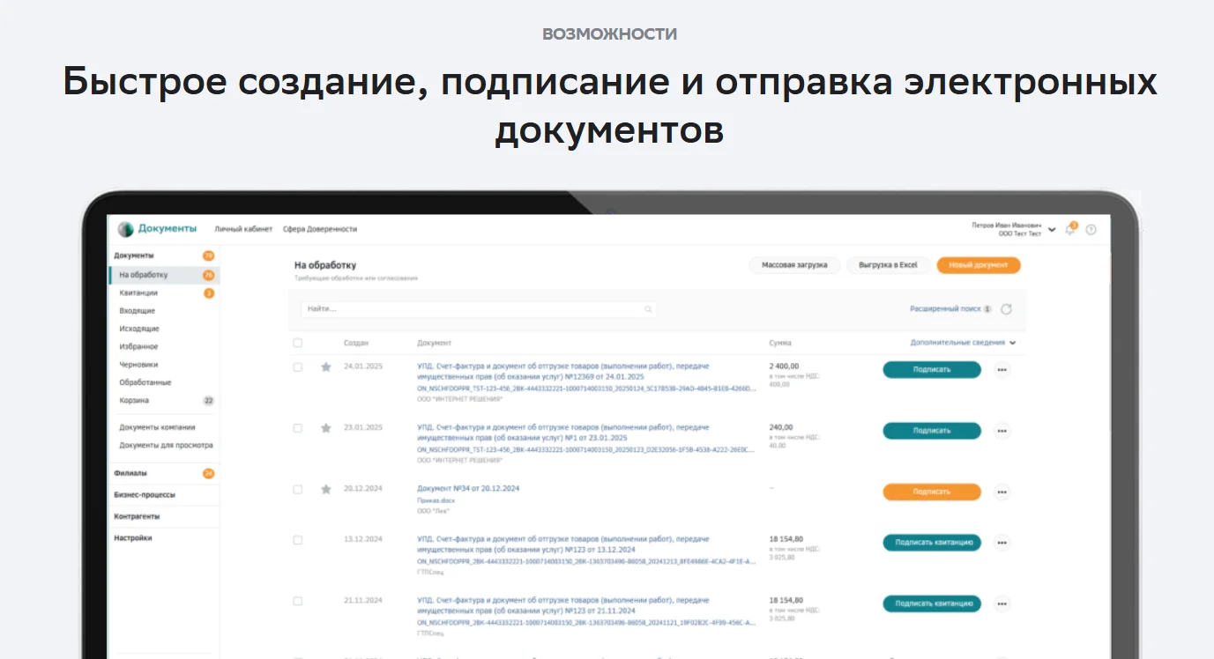Click the magnifier icon in the search field
This screenshot has width=1214, height=659.
tap(648, 309)
